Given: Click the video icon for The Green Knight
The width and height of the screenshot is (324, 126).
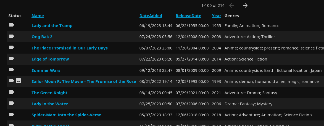Looking at the screenshot, I should (12, 92).
